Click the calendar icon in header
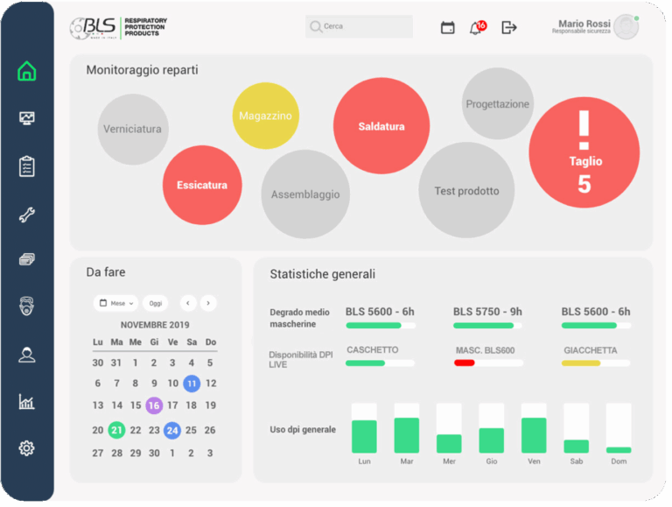 [x=448, y=27]
